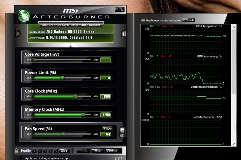Open the Kombustor K side button
241x160 pixels.
[18, 34]
